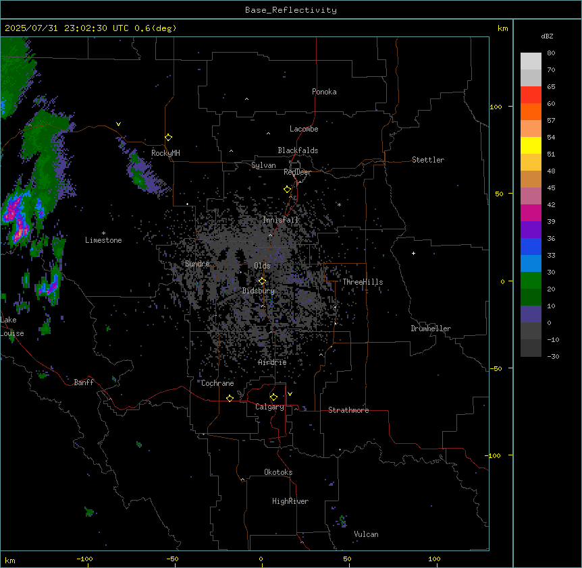
Task: Click the yellow diamond marker between Olds and Didsbury
Action: coord(262,281)
